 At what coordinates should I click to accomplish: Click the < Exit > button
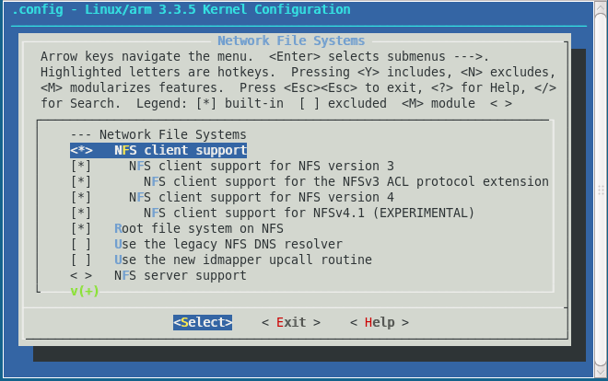tap(291, 322)
